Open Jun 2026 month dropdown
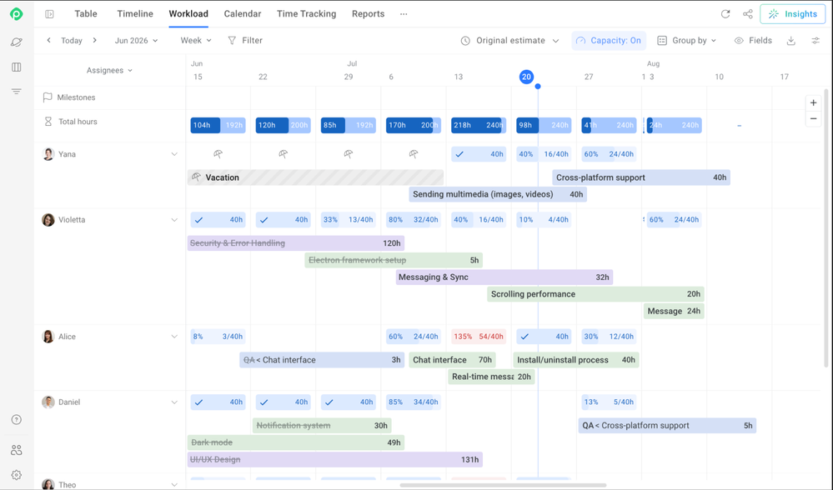 click(137, 40)
